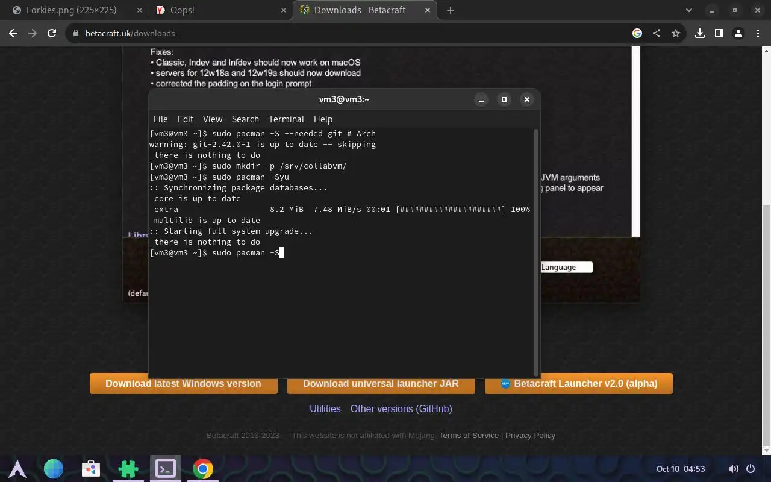Open the Arch Linux application launcher
This screenshot has height=482, width=771.
(17, 468)
